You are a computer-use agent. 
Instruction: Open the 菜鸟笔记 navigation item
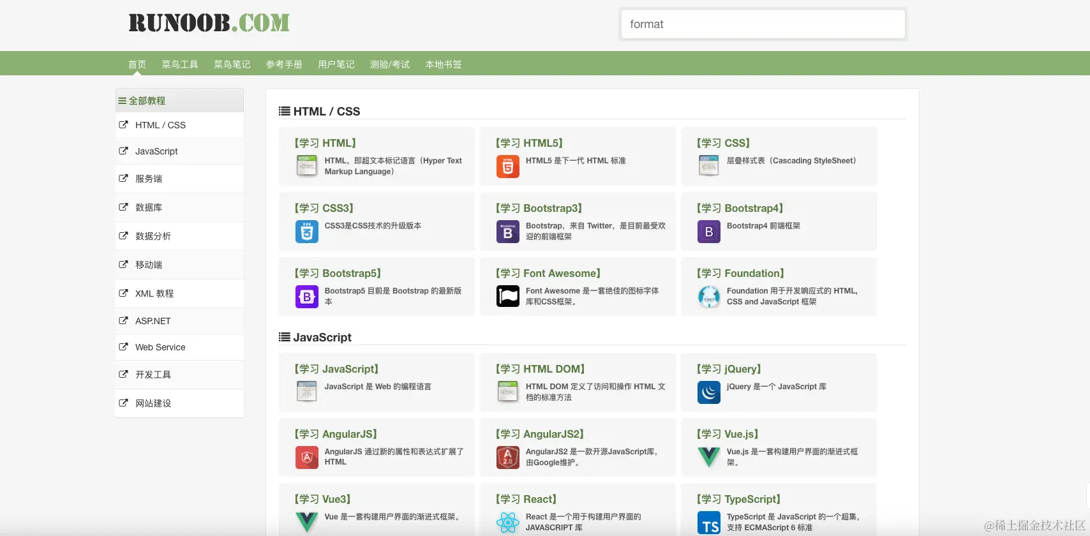(x=232, y=64)
